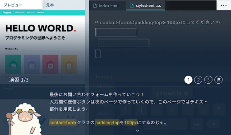Select the stylesheet.css file tab

click(145, 6)
